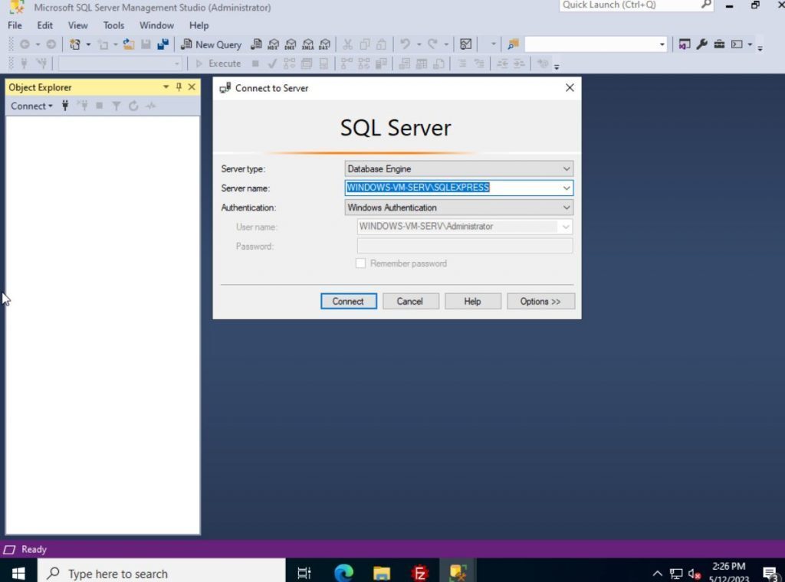
Task: Open the Tools menu
Action: click(113, 25)
